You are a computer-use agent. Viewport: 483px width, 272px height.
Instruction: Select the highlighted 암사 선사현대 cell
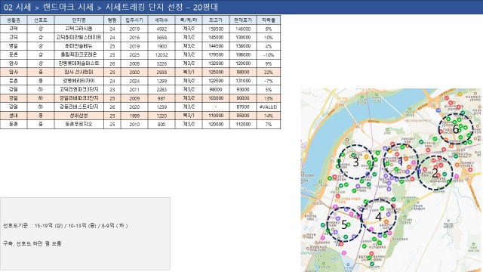[78, 72]
